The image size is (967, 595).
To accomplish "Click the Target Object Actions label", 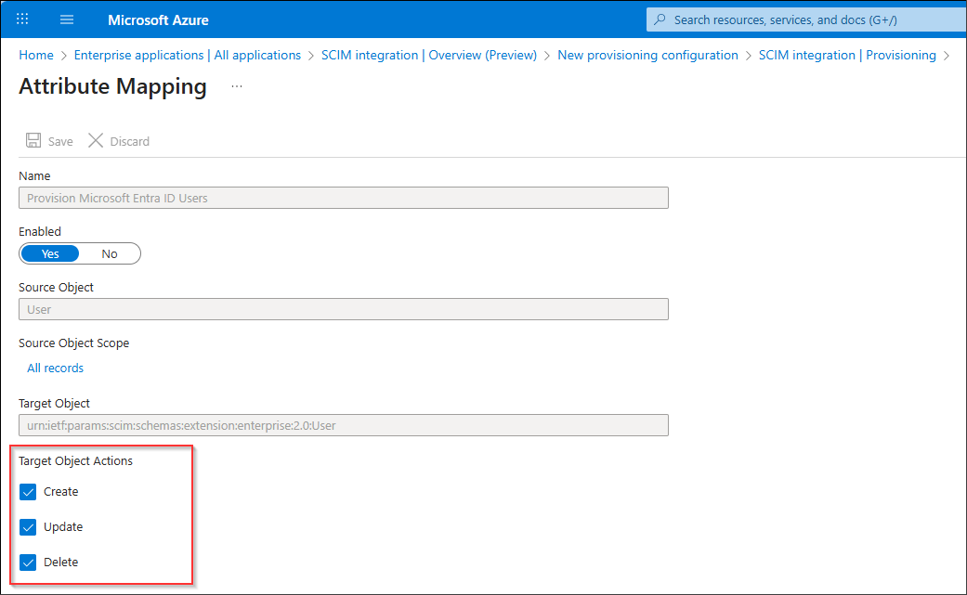I will 76,460.
